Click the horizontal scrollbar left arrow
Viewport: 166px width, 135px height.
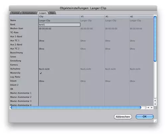pos(148,107)
